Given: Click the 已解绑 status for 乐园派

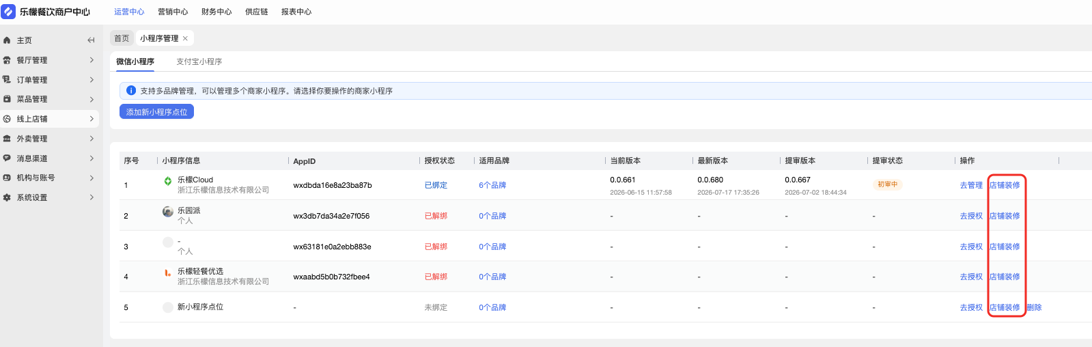Looking at the screenshot, I should (x=436, y=216).
